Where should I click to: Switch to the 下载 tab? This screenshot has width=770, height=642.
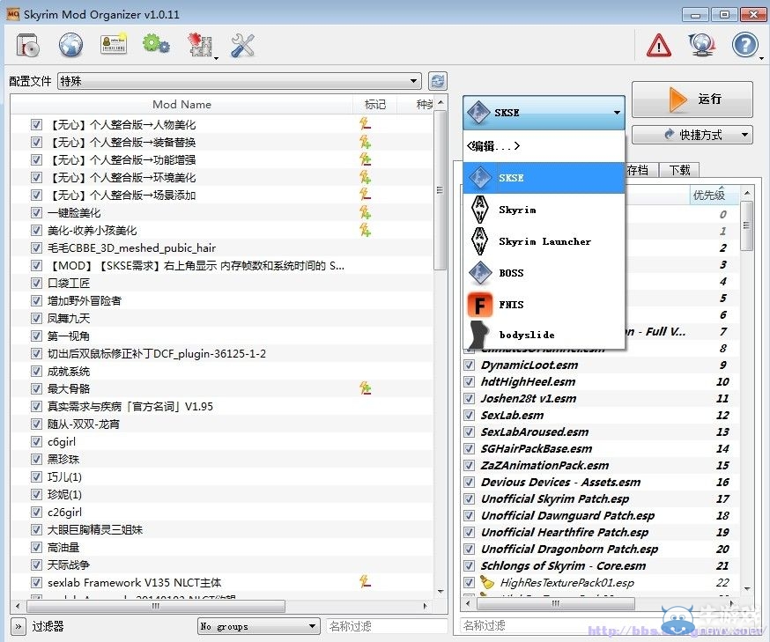[679, 170]
